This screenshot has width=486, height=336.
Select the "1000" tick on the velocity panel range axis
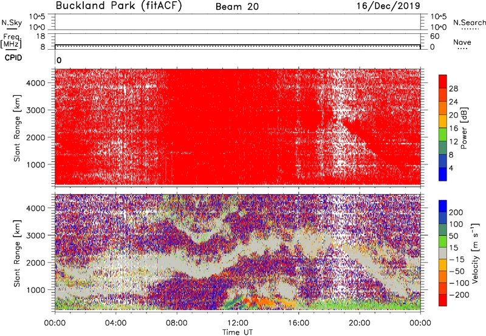(36, 290)
